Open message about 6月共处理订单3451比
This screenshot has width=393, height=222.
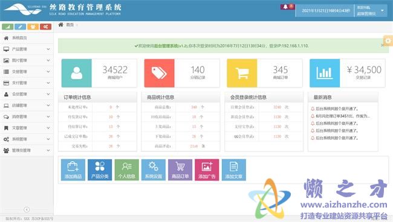(342, 116)
